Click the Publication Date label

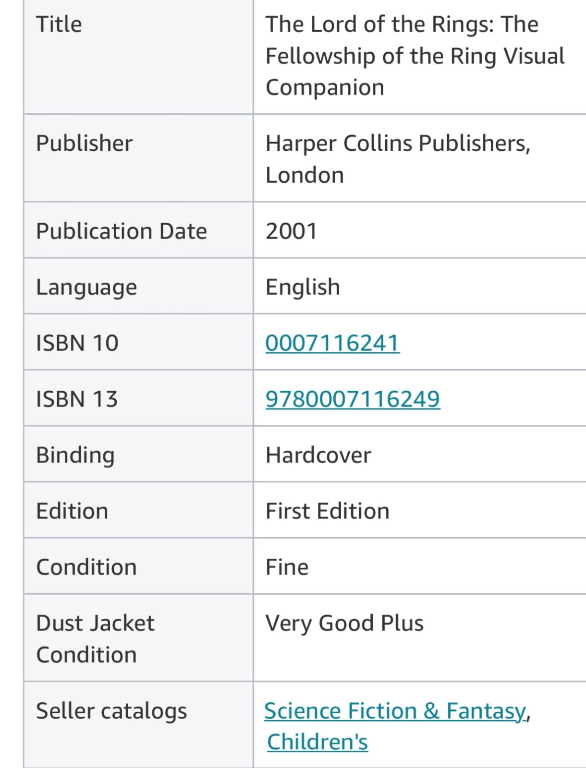[122, 231]
